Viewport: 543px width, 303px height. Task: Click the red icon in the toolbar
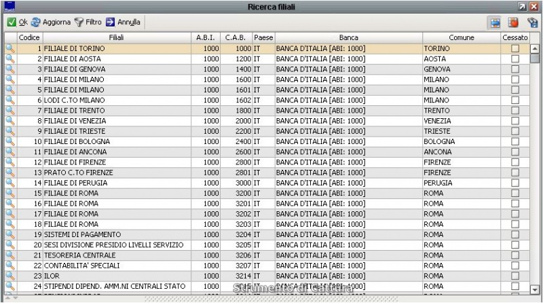point(513,23)
